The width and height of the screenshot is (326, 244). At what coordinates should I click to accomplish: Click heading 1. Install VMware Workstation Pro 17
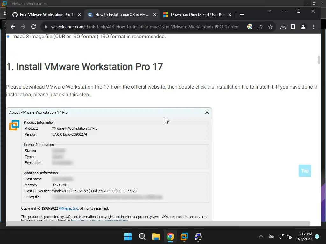(x=84, y=67)
